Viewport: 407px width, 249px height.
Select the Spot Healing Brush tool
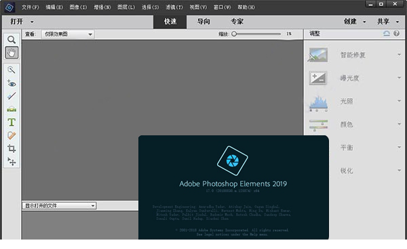12,135
